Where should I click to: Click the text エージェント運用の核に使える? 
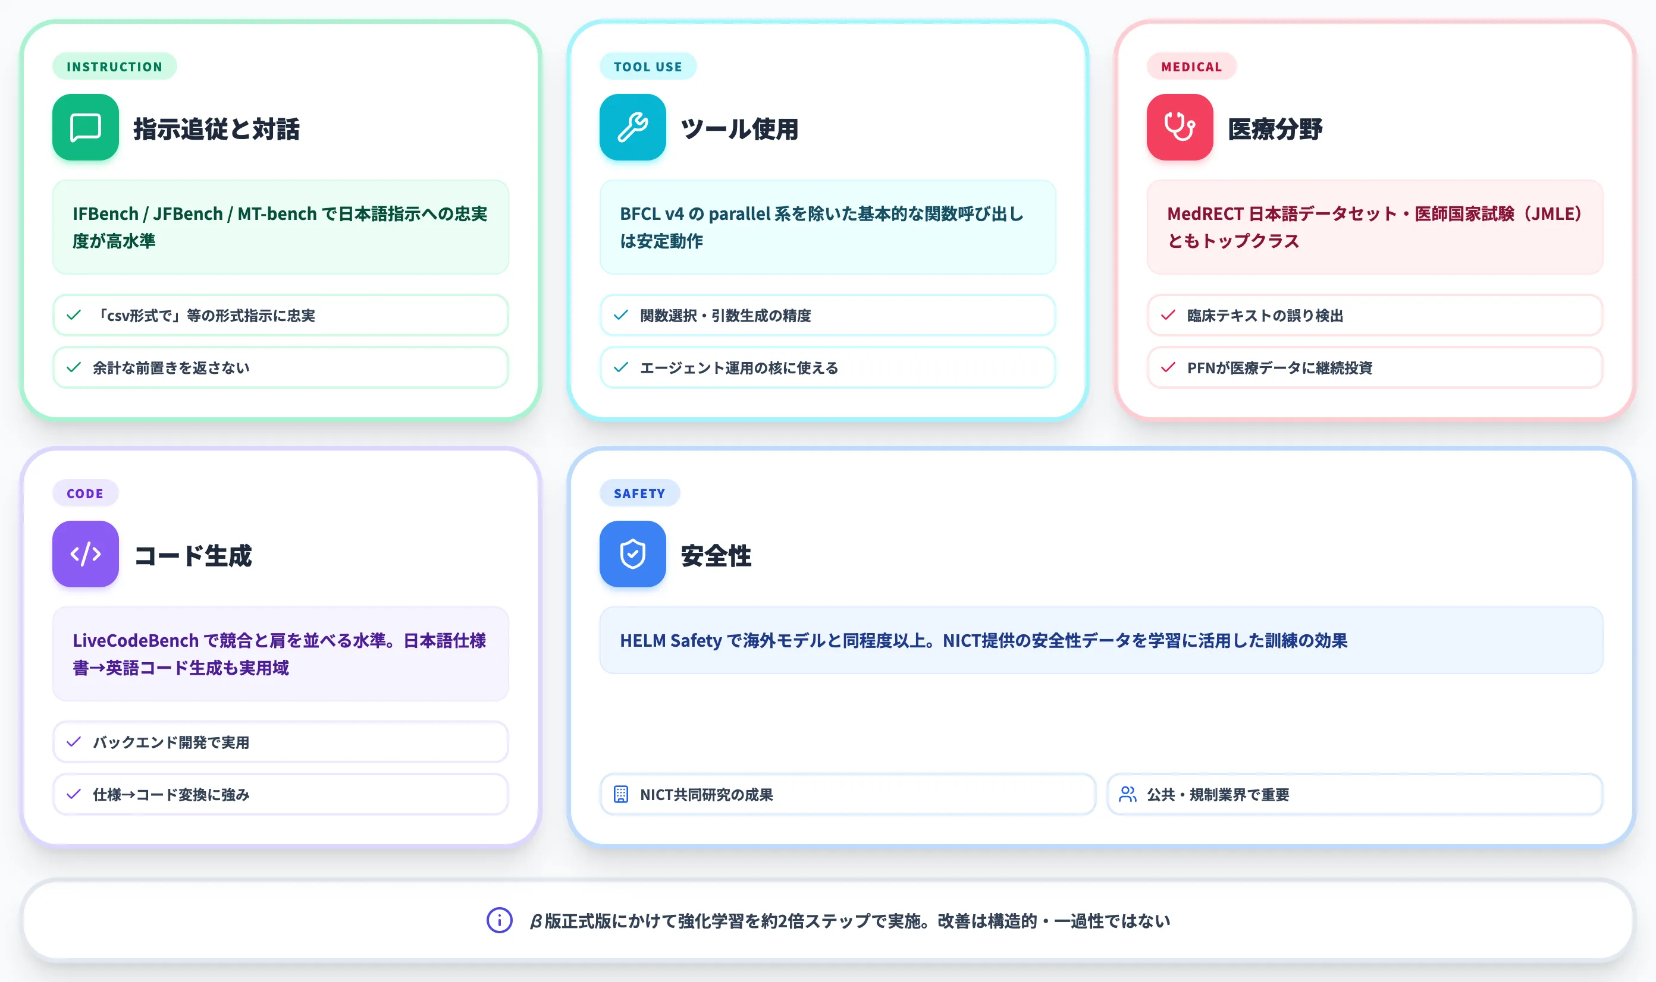click(739, 368)
